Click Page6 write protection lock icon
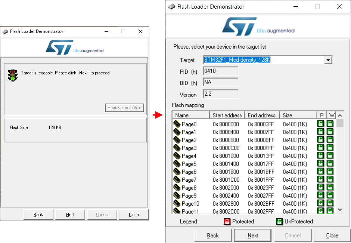The width and height of the screenshot is (351, 243). click(x=330, y=171)
